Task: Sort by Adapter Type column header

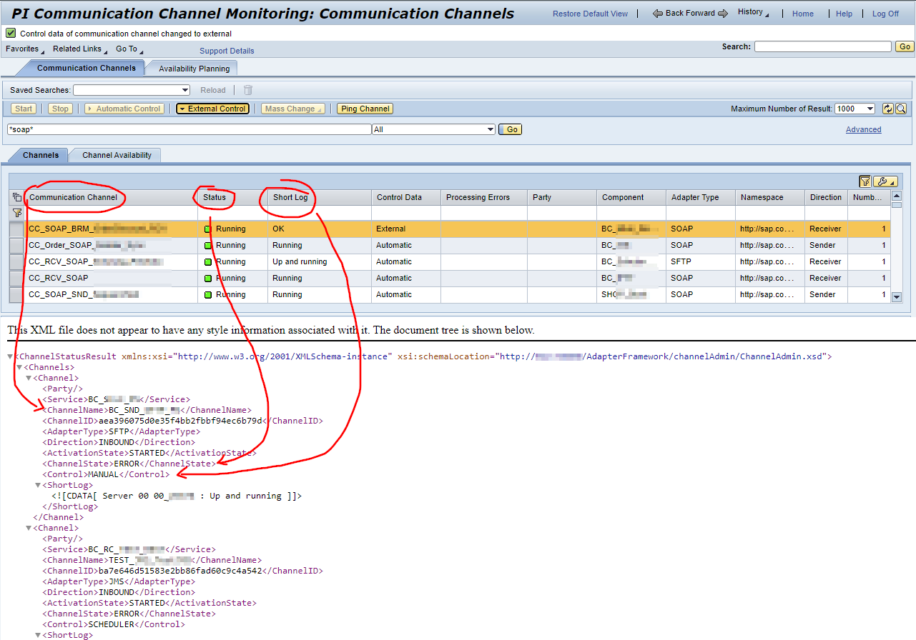Action: [x=700, y=197]
